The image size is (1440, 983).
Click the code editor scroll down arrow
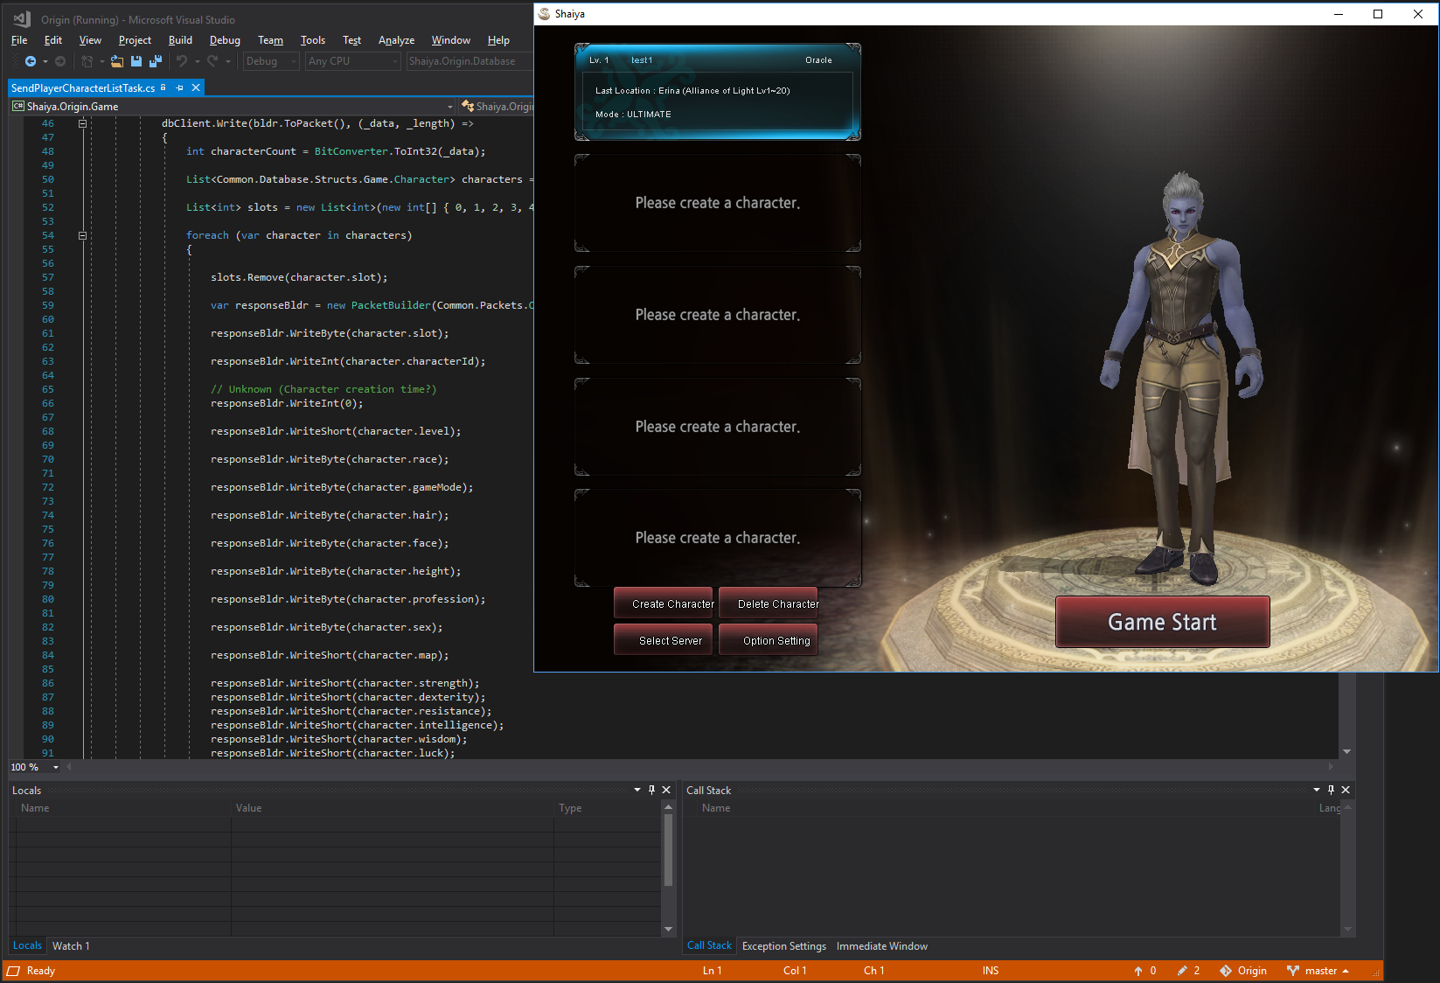click(1347, 751)
